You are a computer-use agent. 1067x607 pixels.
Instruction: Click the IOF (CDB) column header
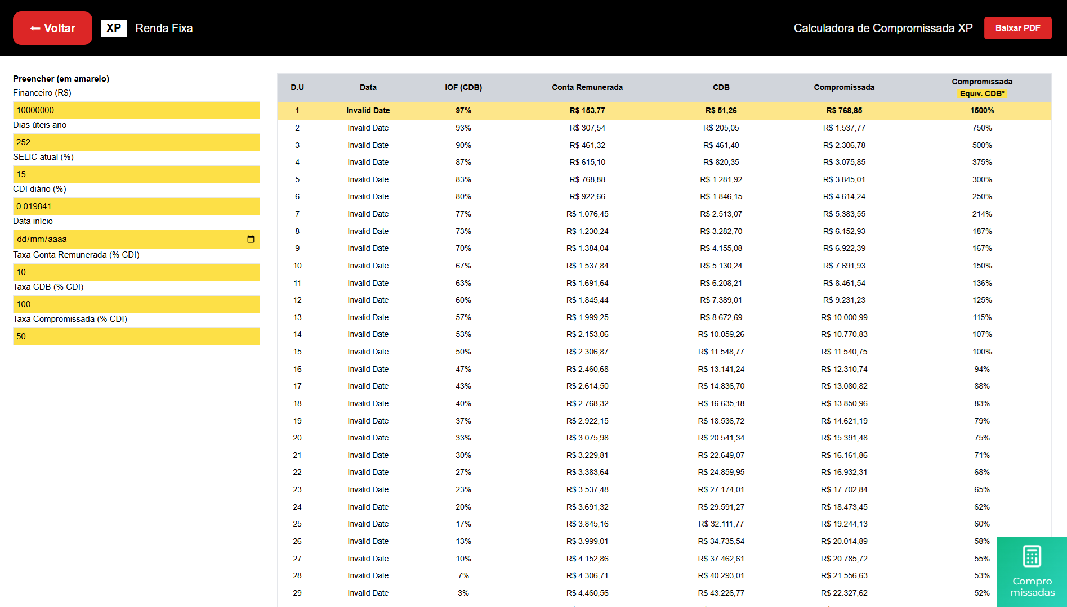pyautogui.click(x=463, y=87)
